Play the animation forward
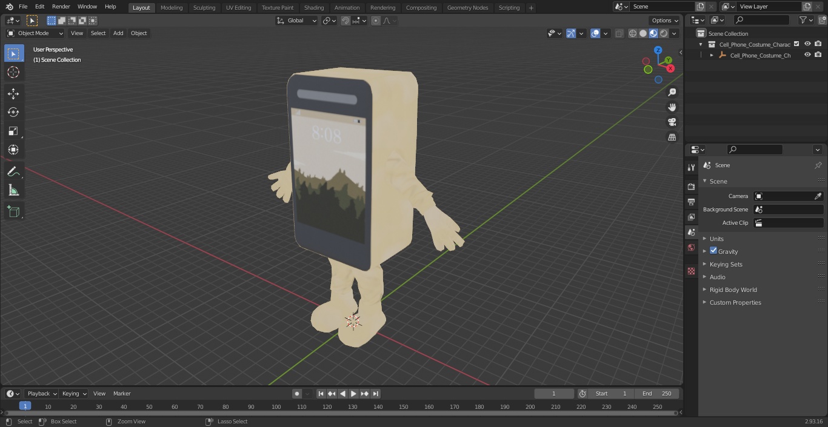 coord(353,394)
